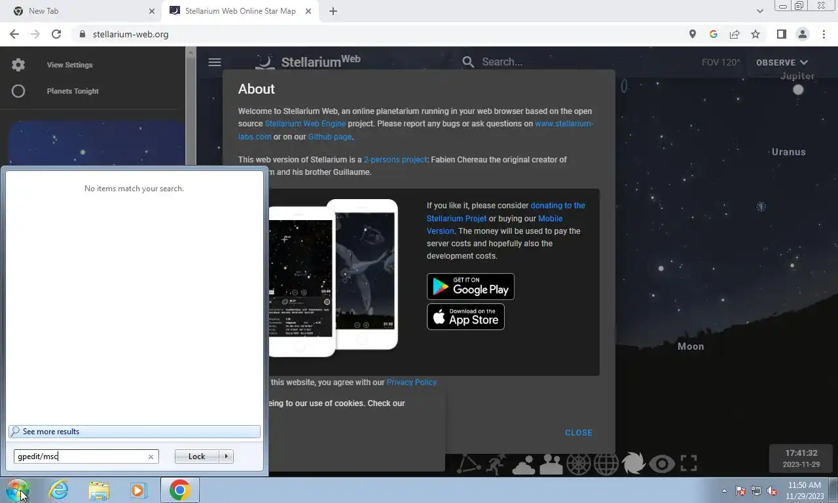Open Chrome profile avatar
The height and width of the screenshot is (503, 838).
pyautogui.click(x=802, y=34)
